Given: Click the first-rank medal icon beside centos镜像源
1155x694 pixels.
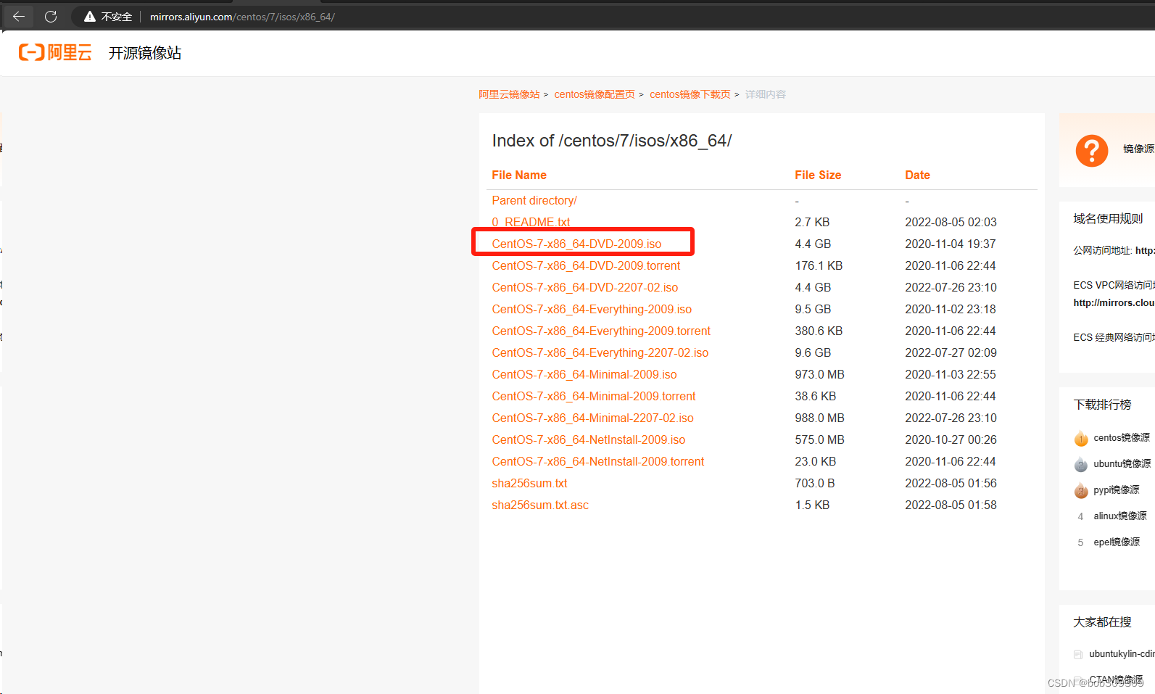Looking at the screenshot, I should point(1080,438).
